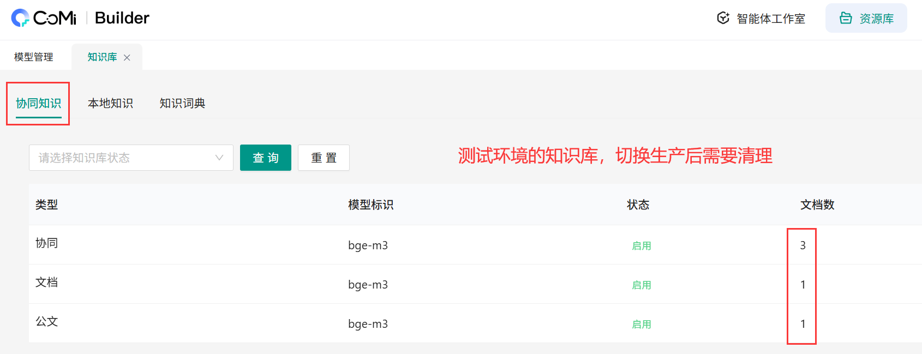Select the 文档 table row

(47, 283)
